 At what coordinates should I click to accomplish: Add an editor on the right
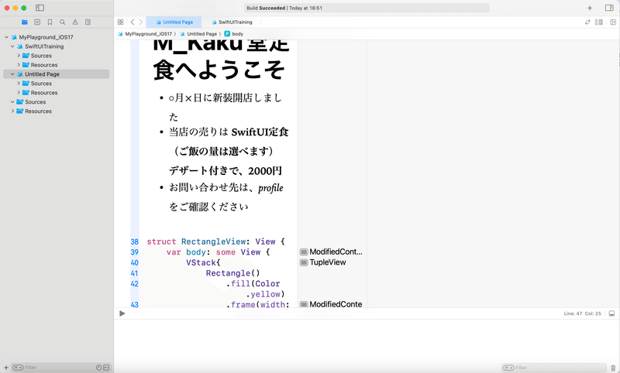613,22
